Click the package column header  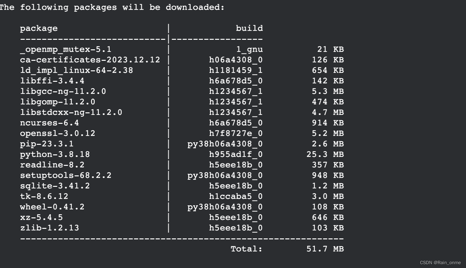coord(39,28)
